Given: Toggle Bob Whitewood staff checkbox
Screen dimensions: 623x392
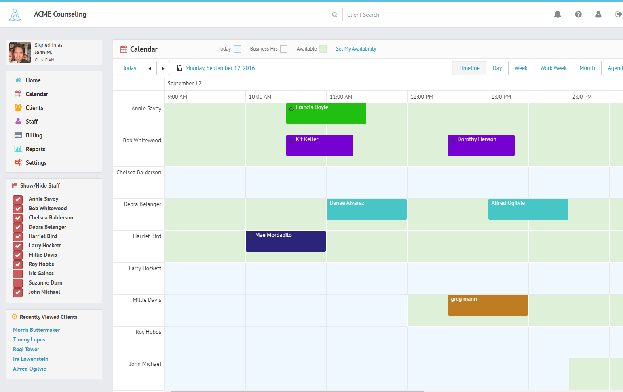Looking at the screenshot, I should pyautogui.click(x=18, y=209).
